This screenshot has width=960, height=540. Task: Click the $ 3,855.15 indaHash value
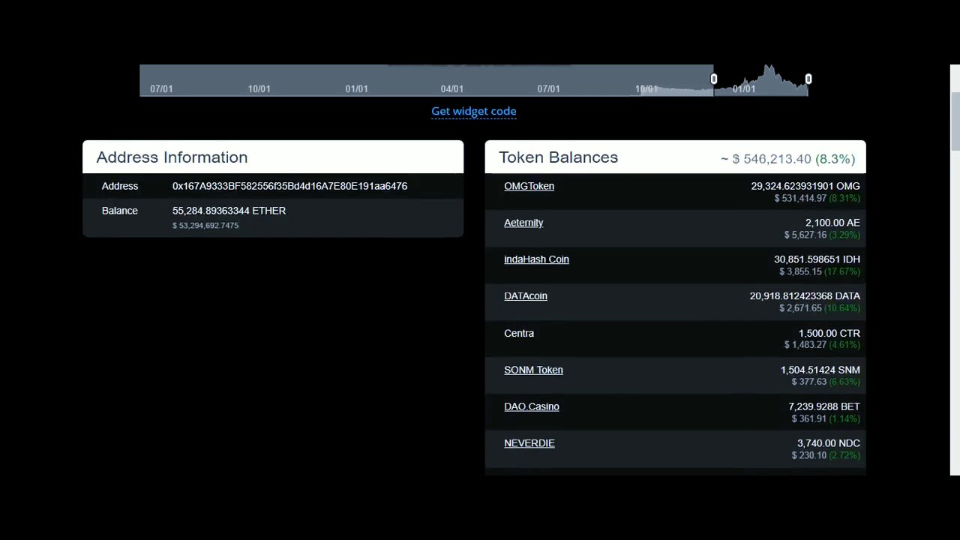point(800,272)
